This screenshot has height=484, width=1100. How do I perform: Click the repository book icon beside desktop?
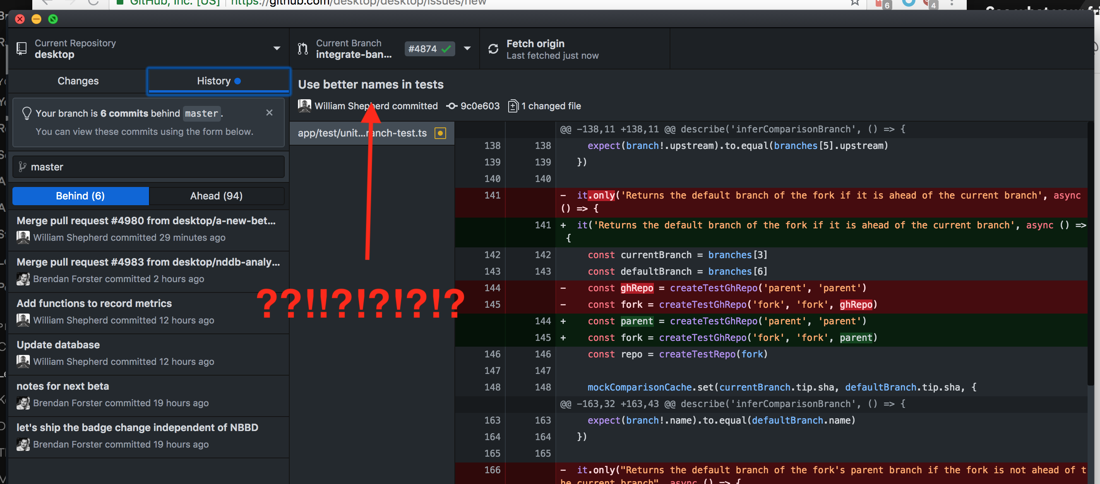[22, 48]
